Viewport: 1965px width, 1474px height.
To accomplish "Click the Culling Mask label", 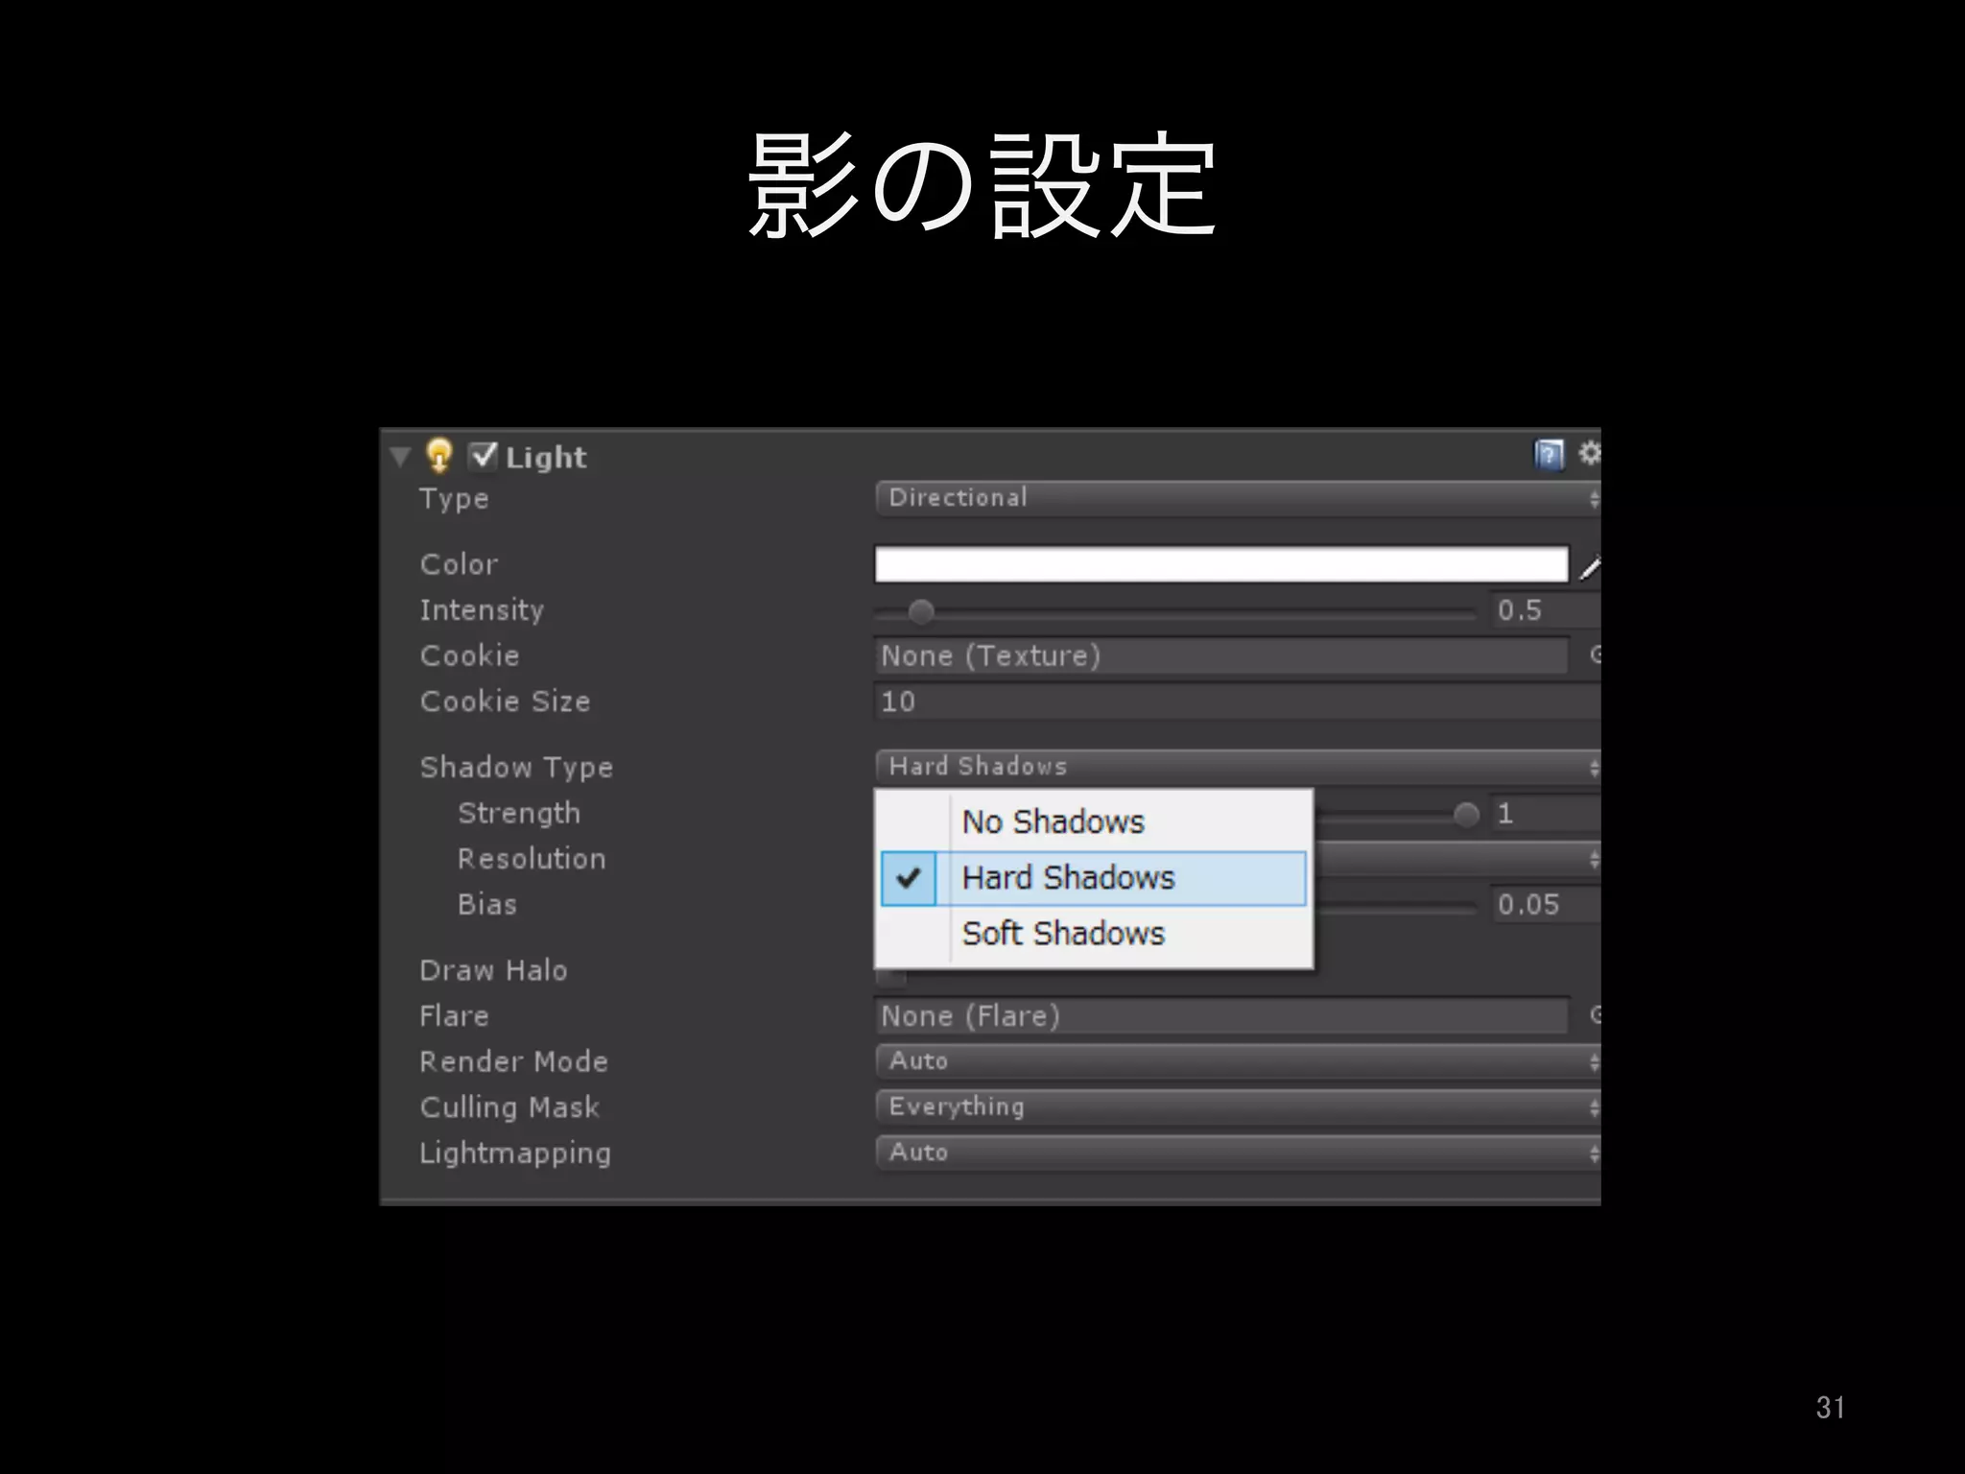I will coord(509,1107).
